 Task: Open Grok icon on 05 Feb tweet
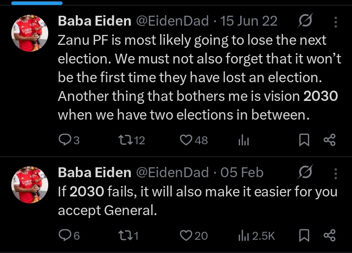point(305,172)
